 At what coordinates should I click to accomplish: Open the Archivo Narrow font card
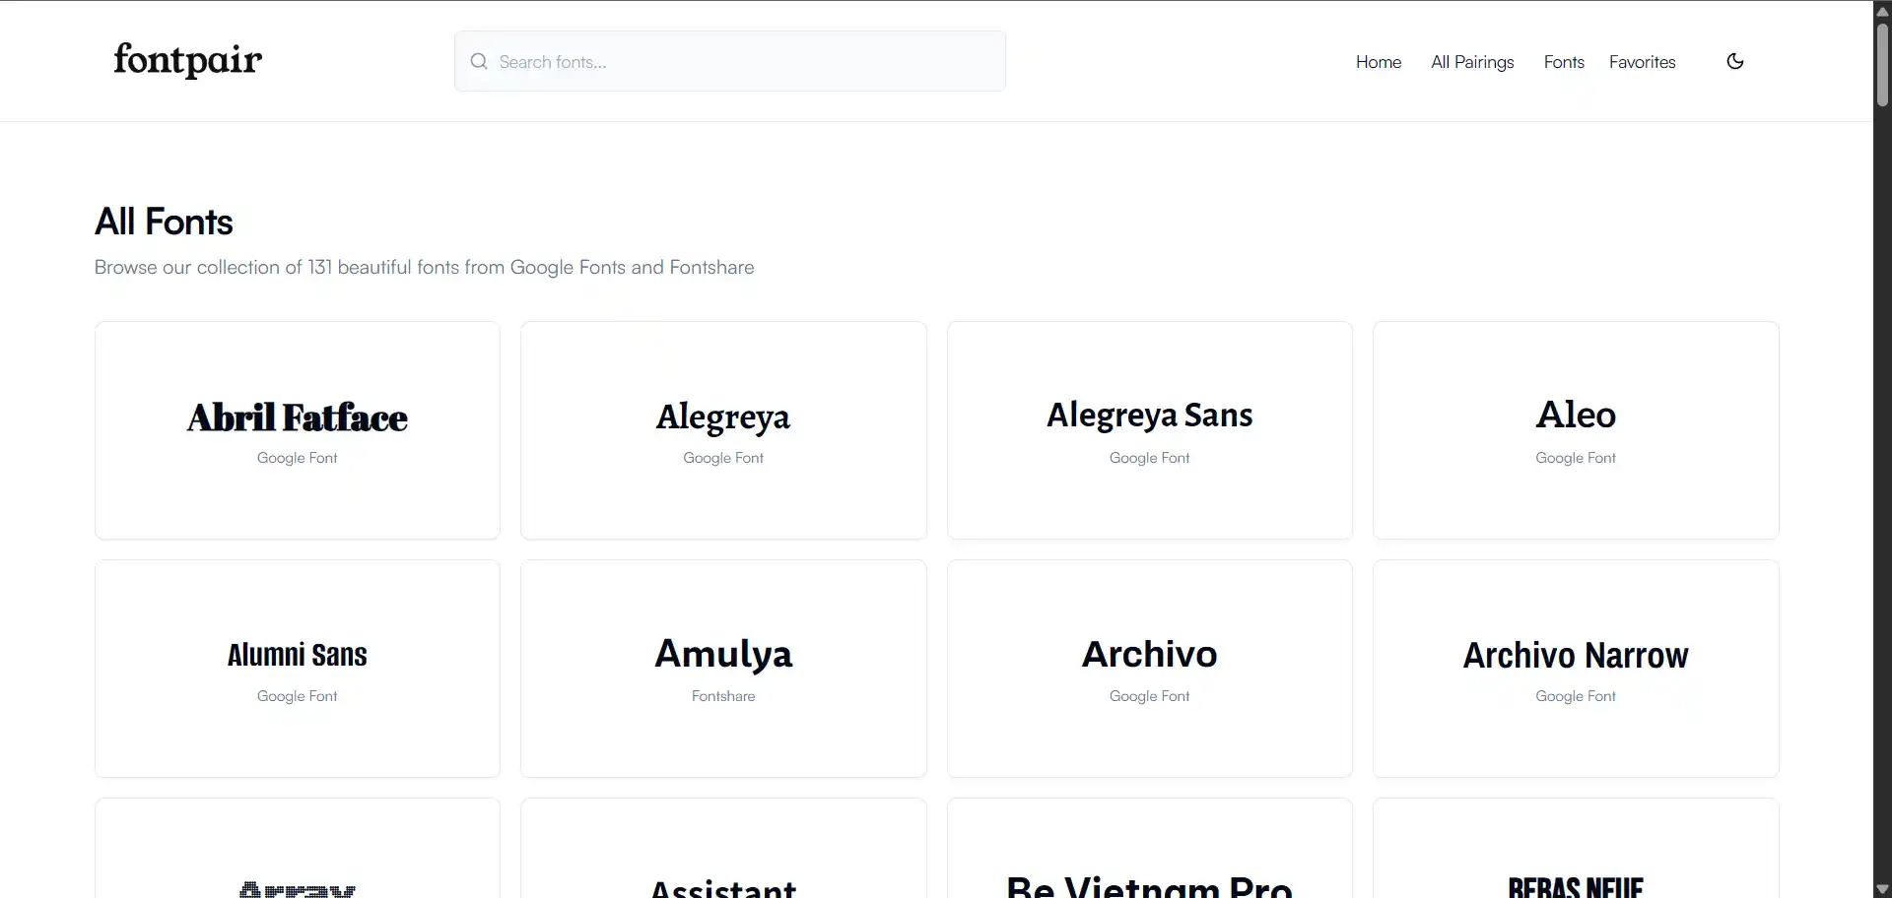(1576, 669)
